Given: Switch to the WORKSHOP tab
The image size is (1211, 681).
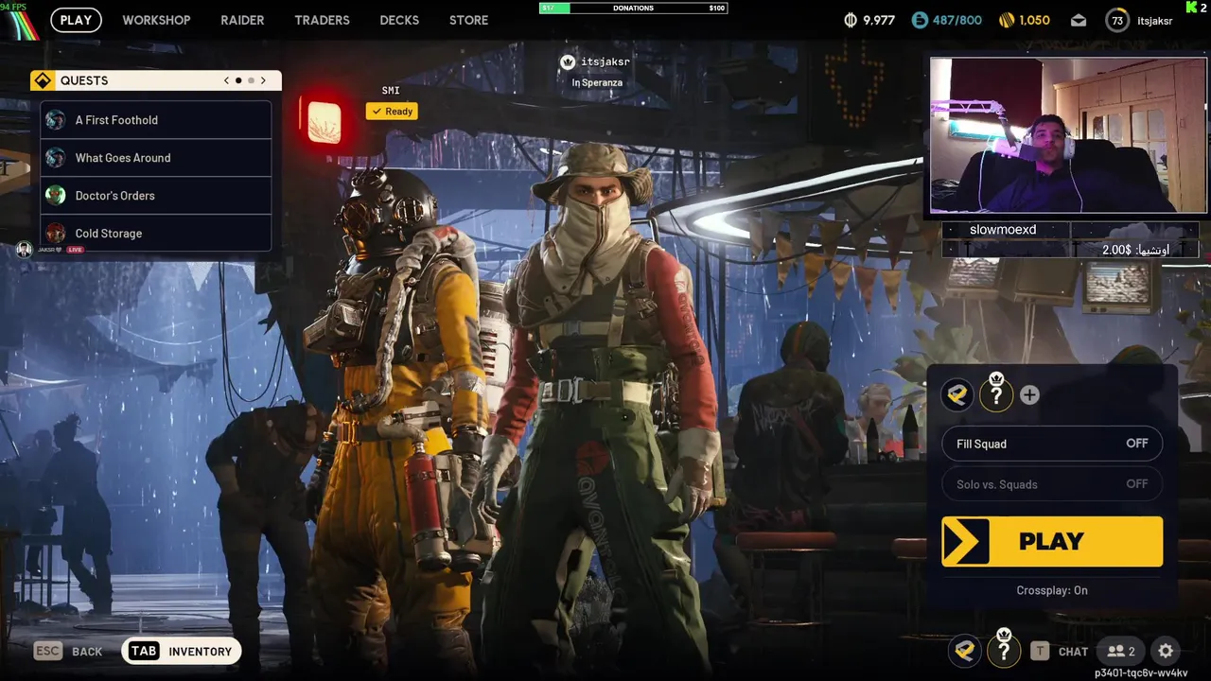Looking at the screenshot, I should pos(156,20).
